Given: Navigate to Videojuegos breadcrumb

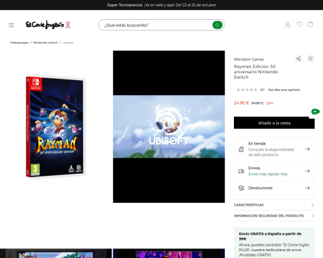Looking at the screenshot, I should pyautogui.click(x=19, y=43).
